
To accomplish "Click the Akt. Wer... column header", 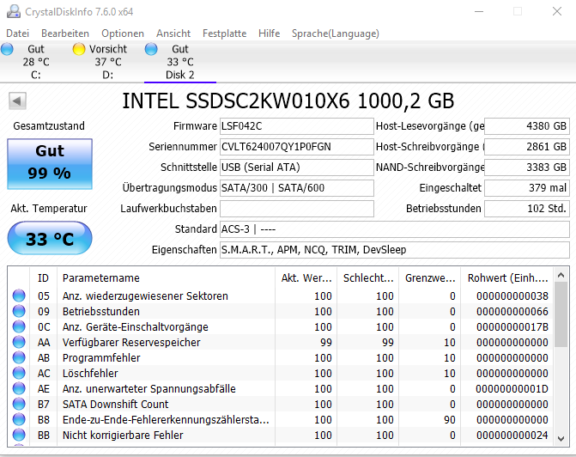I will [x=306, y=278].
